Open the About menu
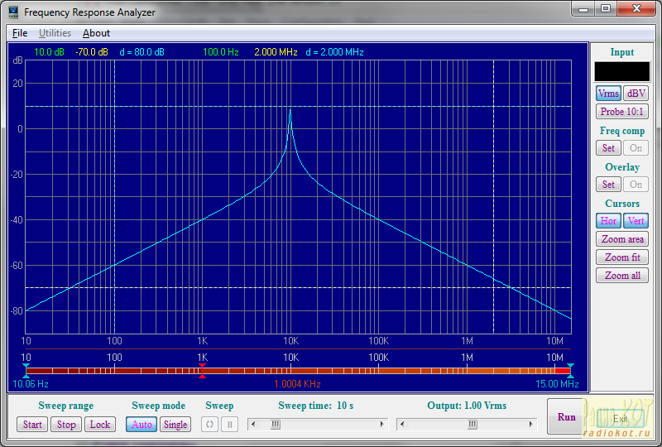 click(x=96, y=33)
